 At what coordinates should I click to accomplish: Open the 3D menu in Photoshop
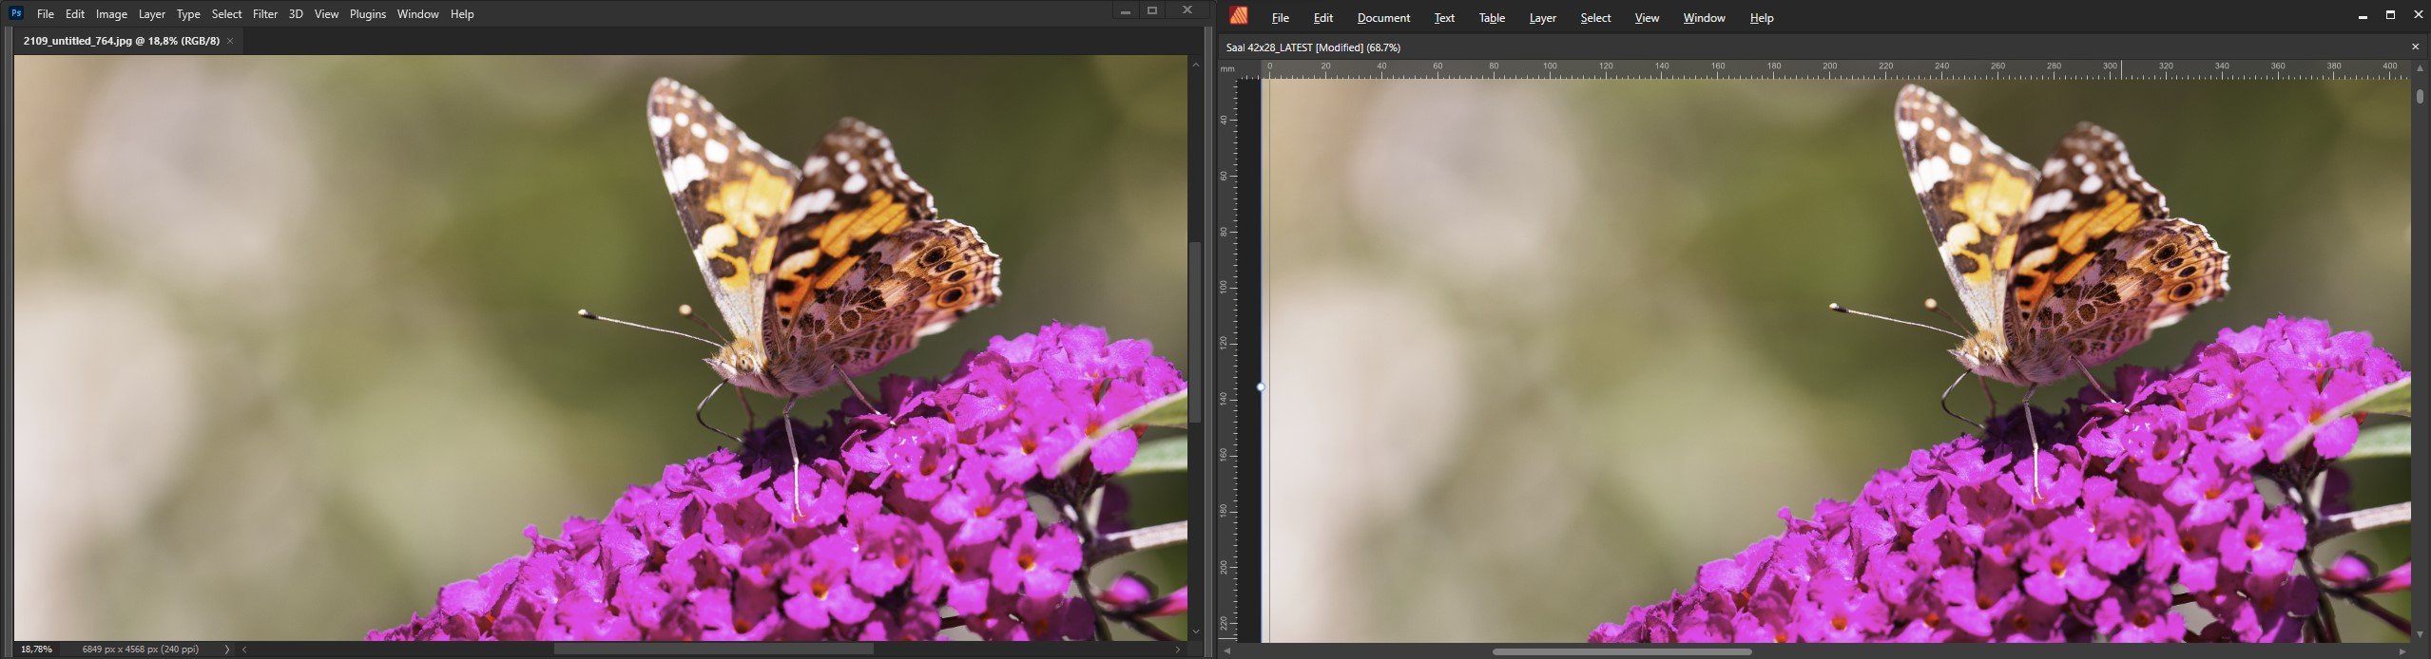296,14
